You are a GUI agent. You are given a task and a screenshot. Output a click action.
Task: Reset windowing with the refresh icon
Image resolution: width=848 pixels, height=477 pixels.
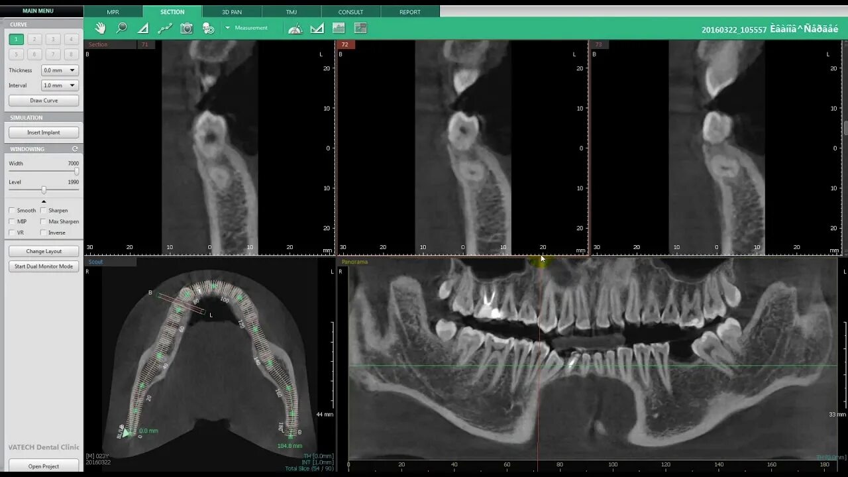point(75,149)
